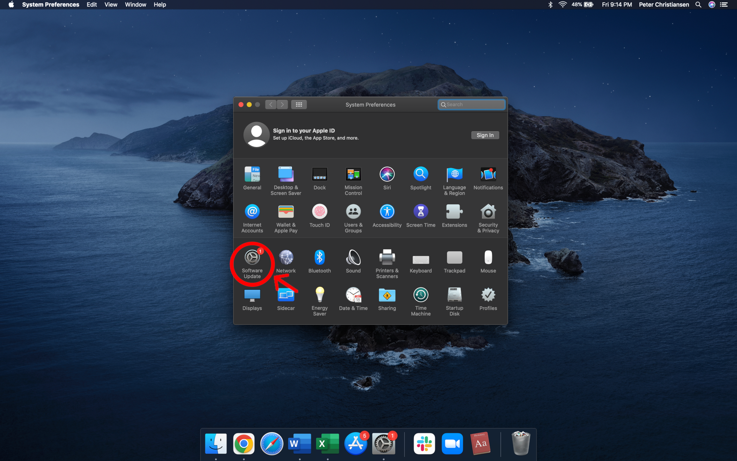Open Startup Disk settings

coord(454,301)
